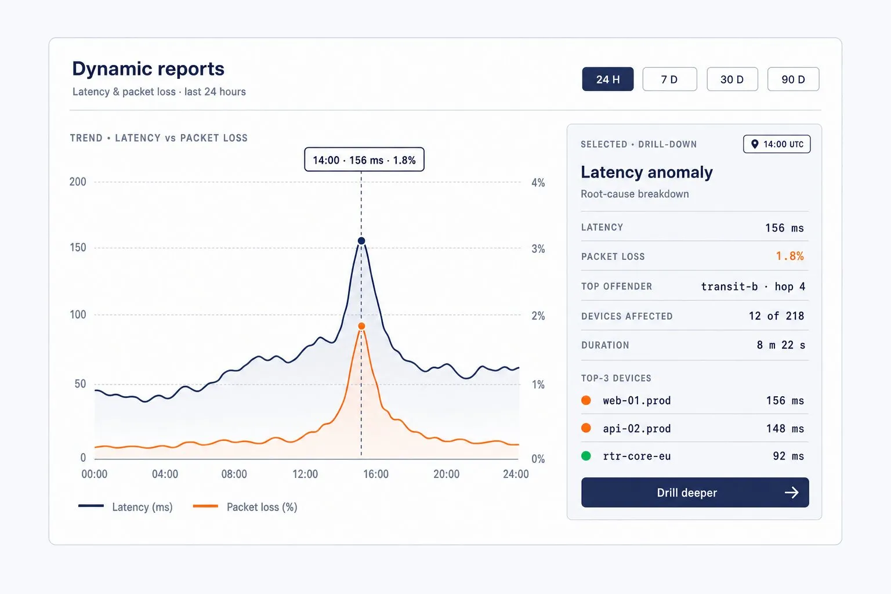Screen dimensions: 891x594
Task: Click the Root-cause breakdown subtitle
Action: pyautogui.click(x=635, y=194)
